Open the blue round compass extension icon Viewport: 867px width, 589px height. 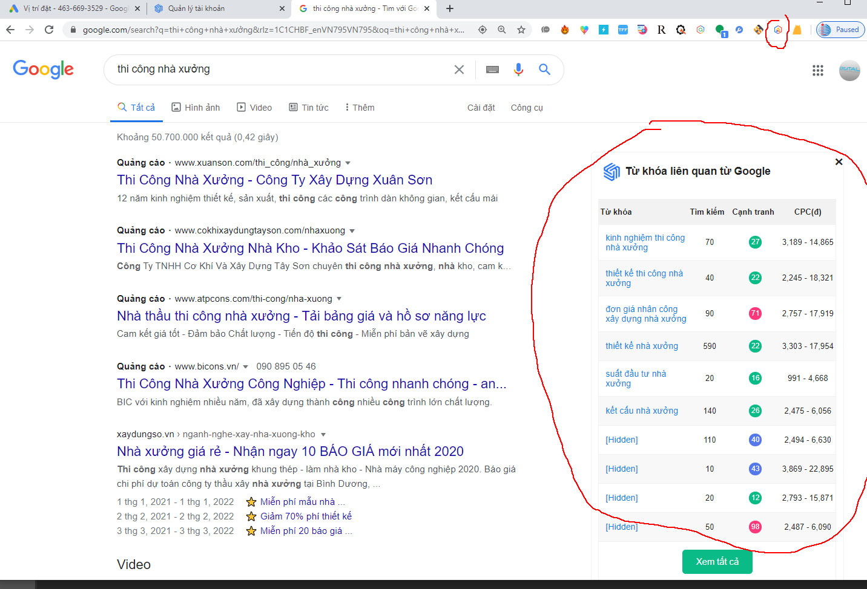pyautogui.click(x=739, y=30)
